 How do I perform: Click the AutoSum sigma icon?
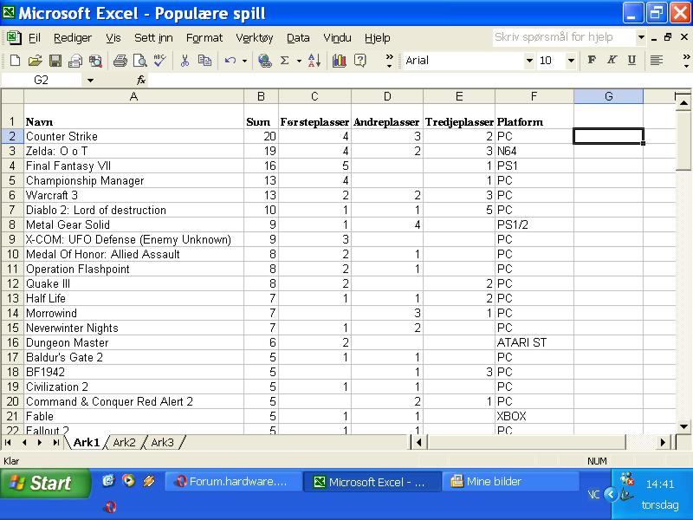(285, 61)
